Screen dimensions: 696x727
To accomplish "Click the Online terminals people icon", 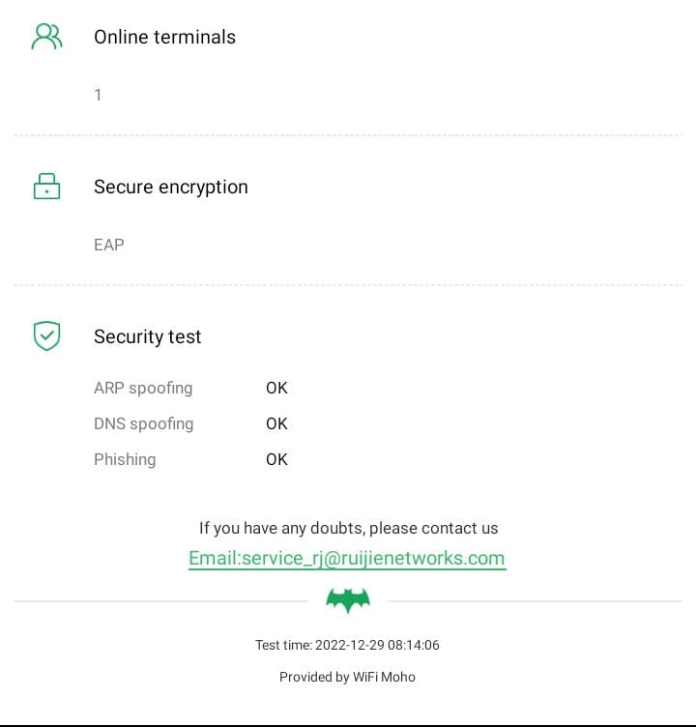I will [x=46, y=37].
